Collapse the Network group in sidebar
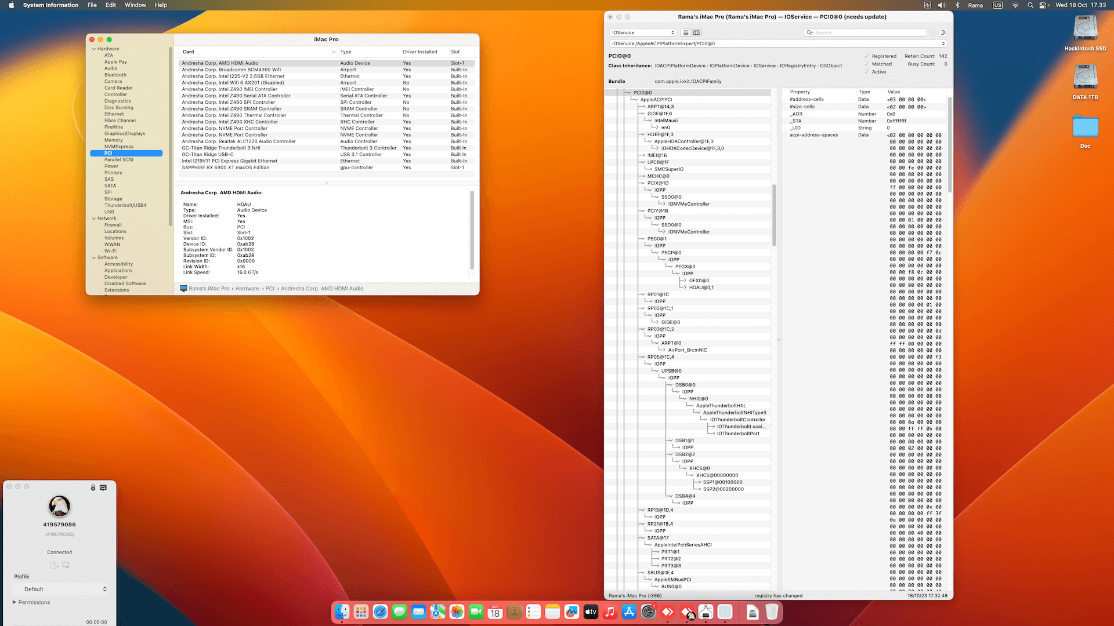The height and width of the screenshot is (626, 1114). coord(94,219)
